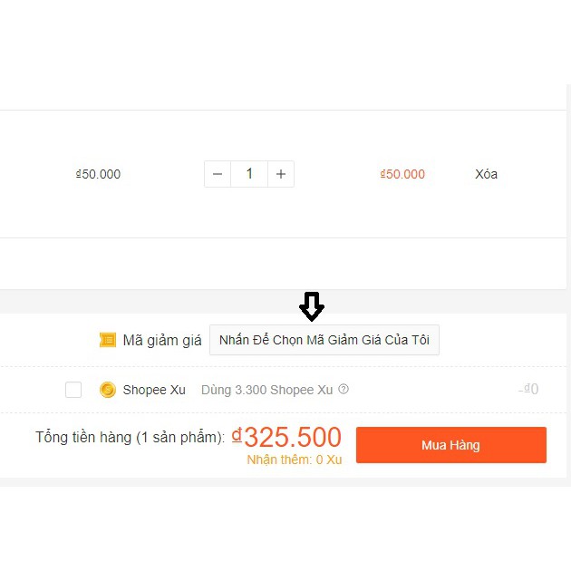Viewport: 571px width, 571px height.
Task: Click the Shopee Xu label text
Action: [154, 390]
